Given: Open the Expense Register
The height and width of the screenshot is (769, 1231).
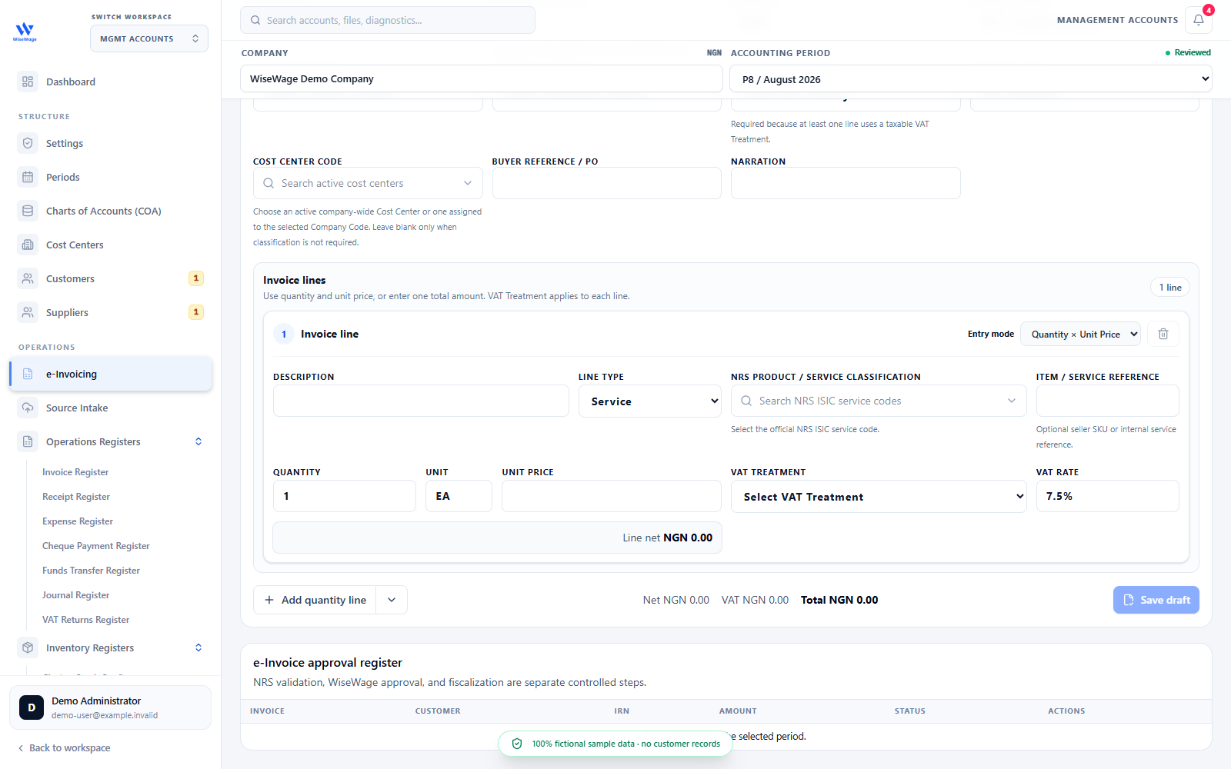Looking at the screenshot, I should click(78, 521).
